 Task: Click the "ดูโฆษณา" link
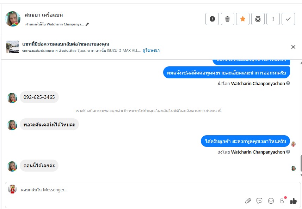(x=151, y=51)
